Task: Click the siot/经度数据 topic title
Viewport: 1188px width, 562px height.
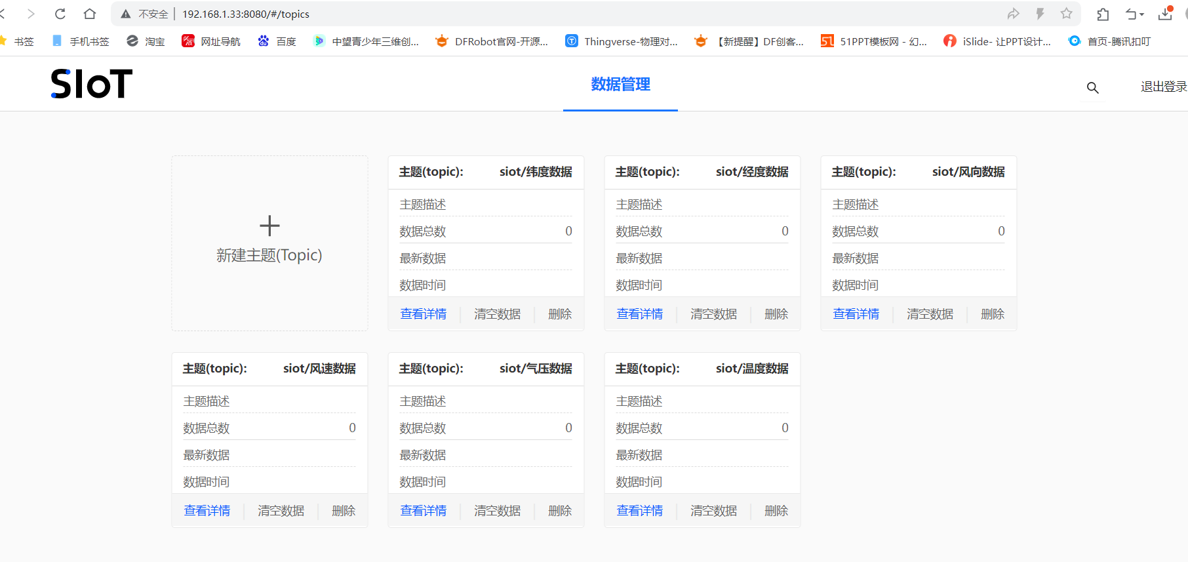Action: click(x=752, y=172)
